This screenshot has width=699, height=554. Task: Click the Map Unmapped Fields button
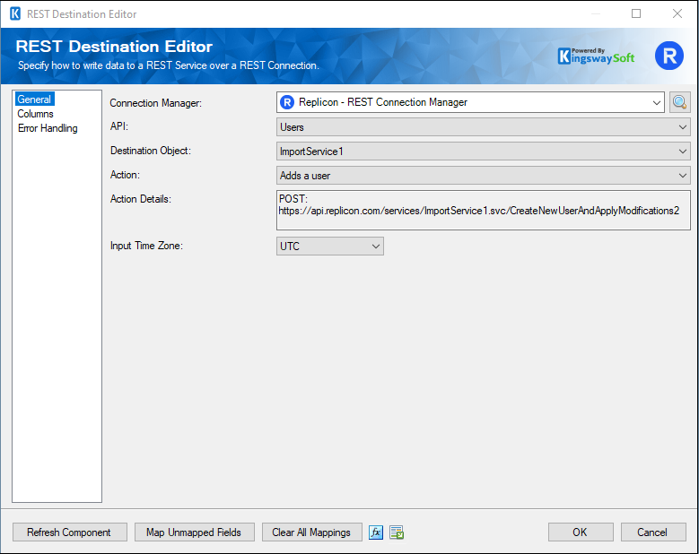(x=195, y=532)
